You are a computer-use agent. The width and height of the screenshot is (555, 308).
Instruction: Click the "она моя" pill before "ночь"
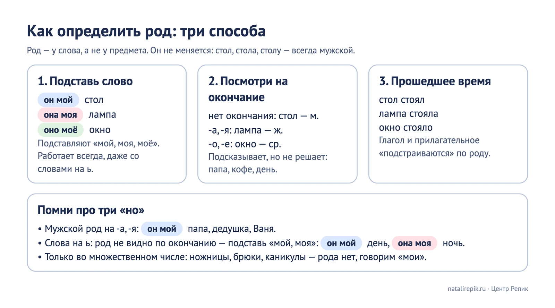point(415,243)
